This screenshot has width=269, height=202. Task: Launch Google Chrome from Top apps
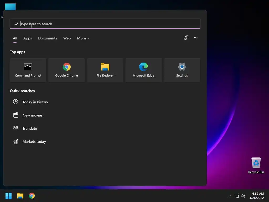click(66, 70)
